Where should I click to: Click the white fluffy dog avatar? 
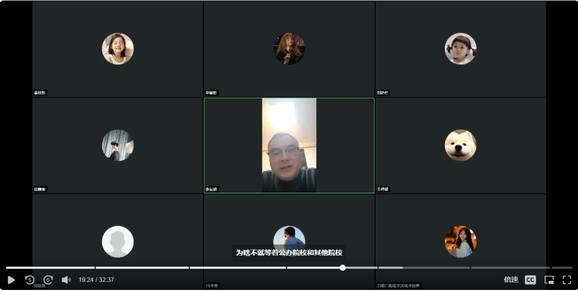point(460,145)
